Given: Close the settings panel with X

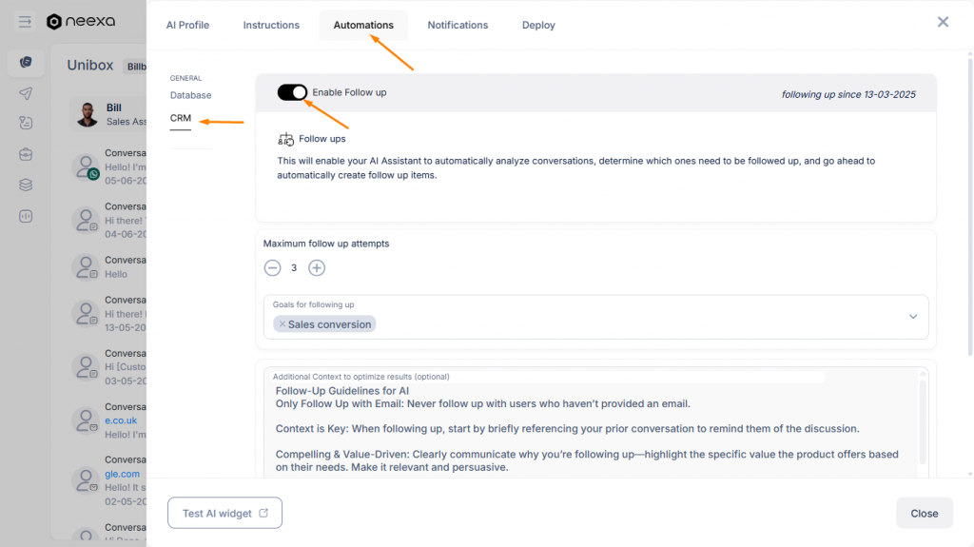Looking at the screenshot, I should tap(943, 22).
